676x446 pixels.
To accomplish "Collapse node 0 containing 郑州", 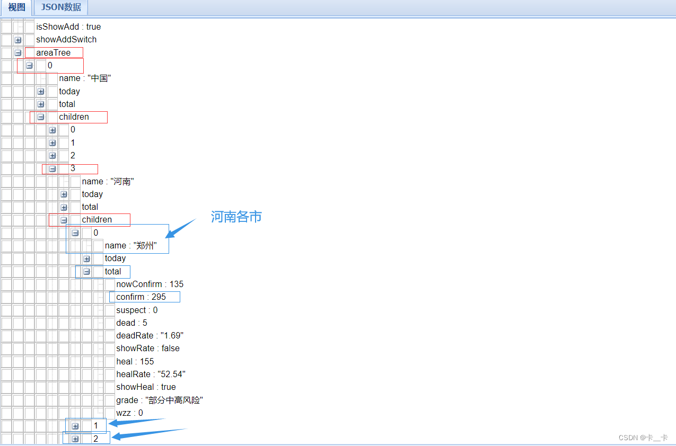I will click(x=75, y=233).
